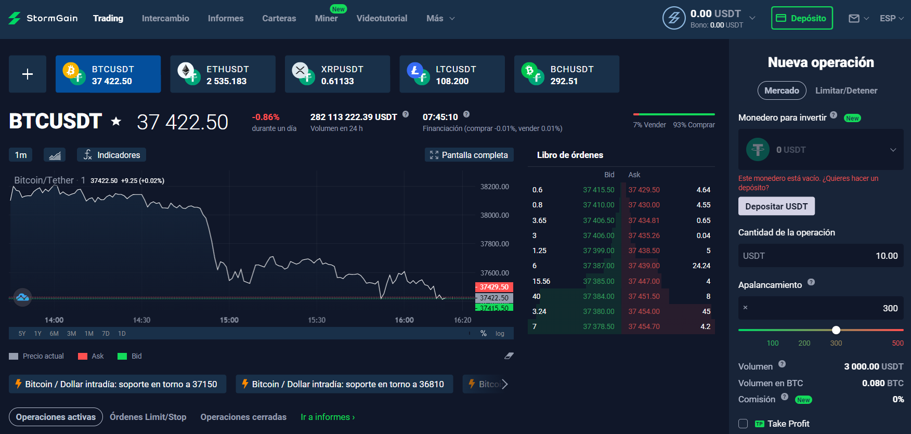This screenshot has height=434, width=911.
Task: Select the BTCUSDT instrument card
Action: click(x=108, y=74)
